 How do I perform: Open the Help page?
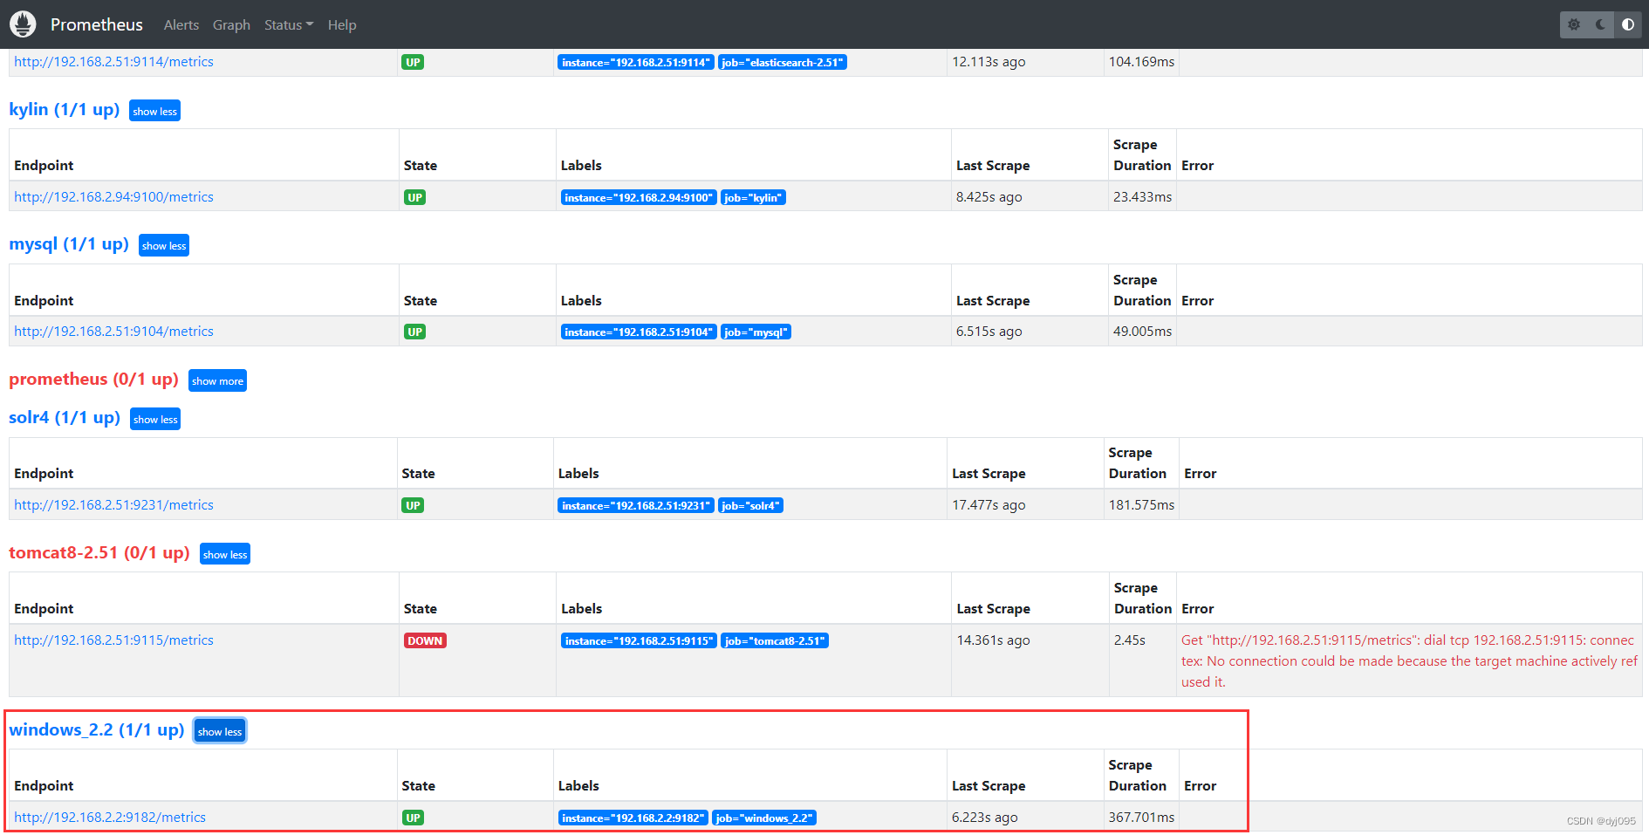[x=342, y=25]
